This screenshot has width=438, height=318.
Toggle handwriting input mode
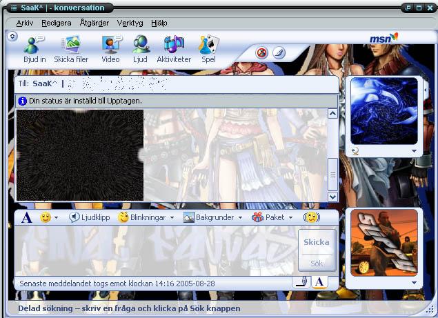point(300,281)
